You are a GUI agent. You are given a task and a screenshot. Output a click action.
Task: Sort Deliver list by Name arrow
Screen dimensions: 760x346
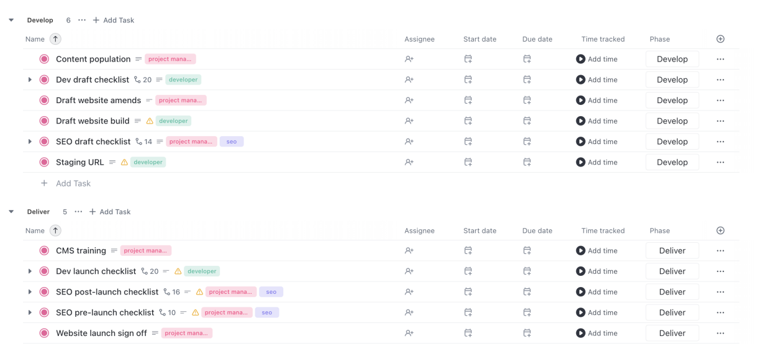click(x=55, y=230)
